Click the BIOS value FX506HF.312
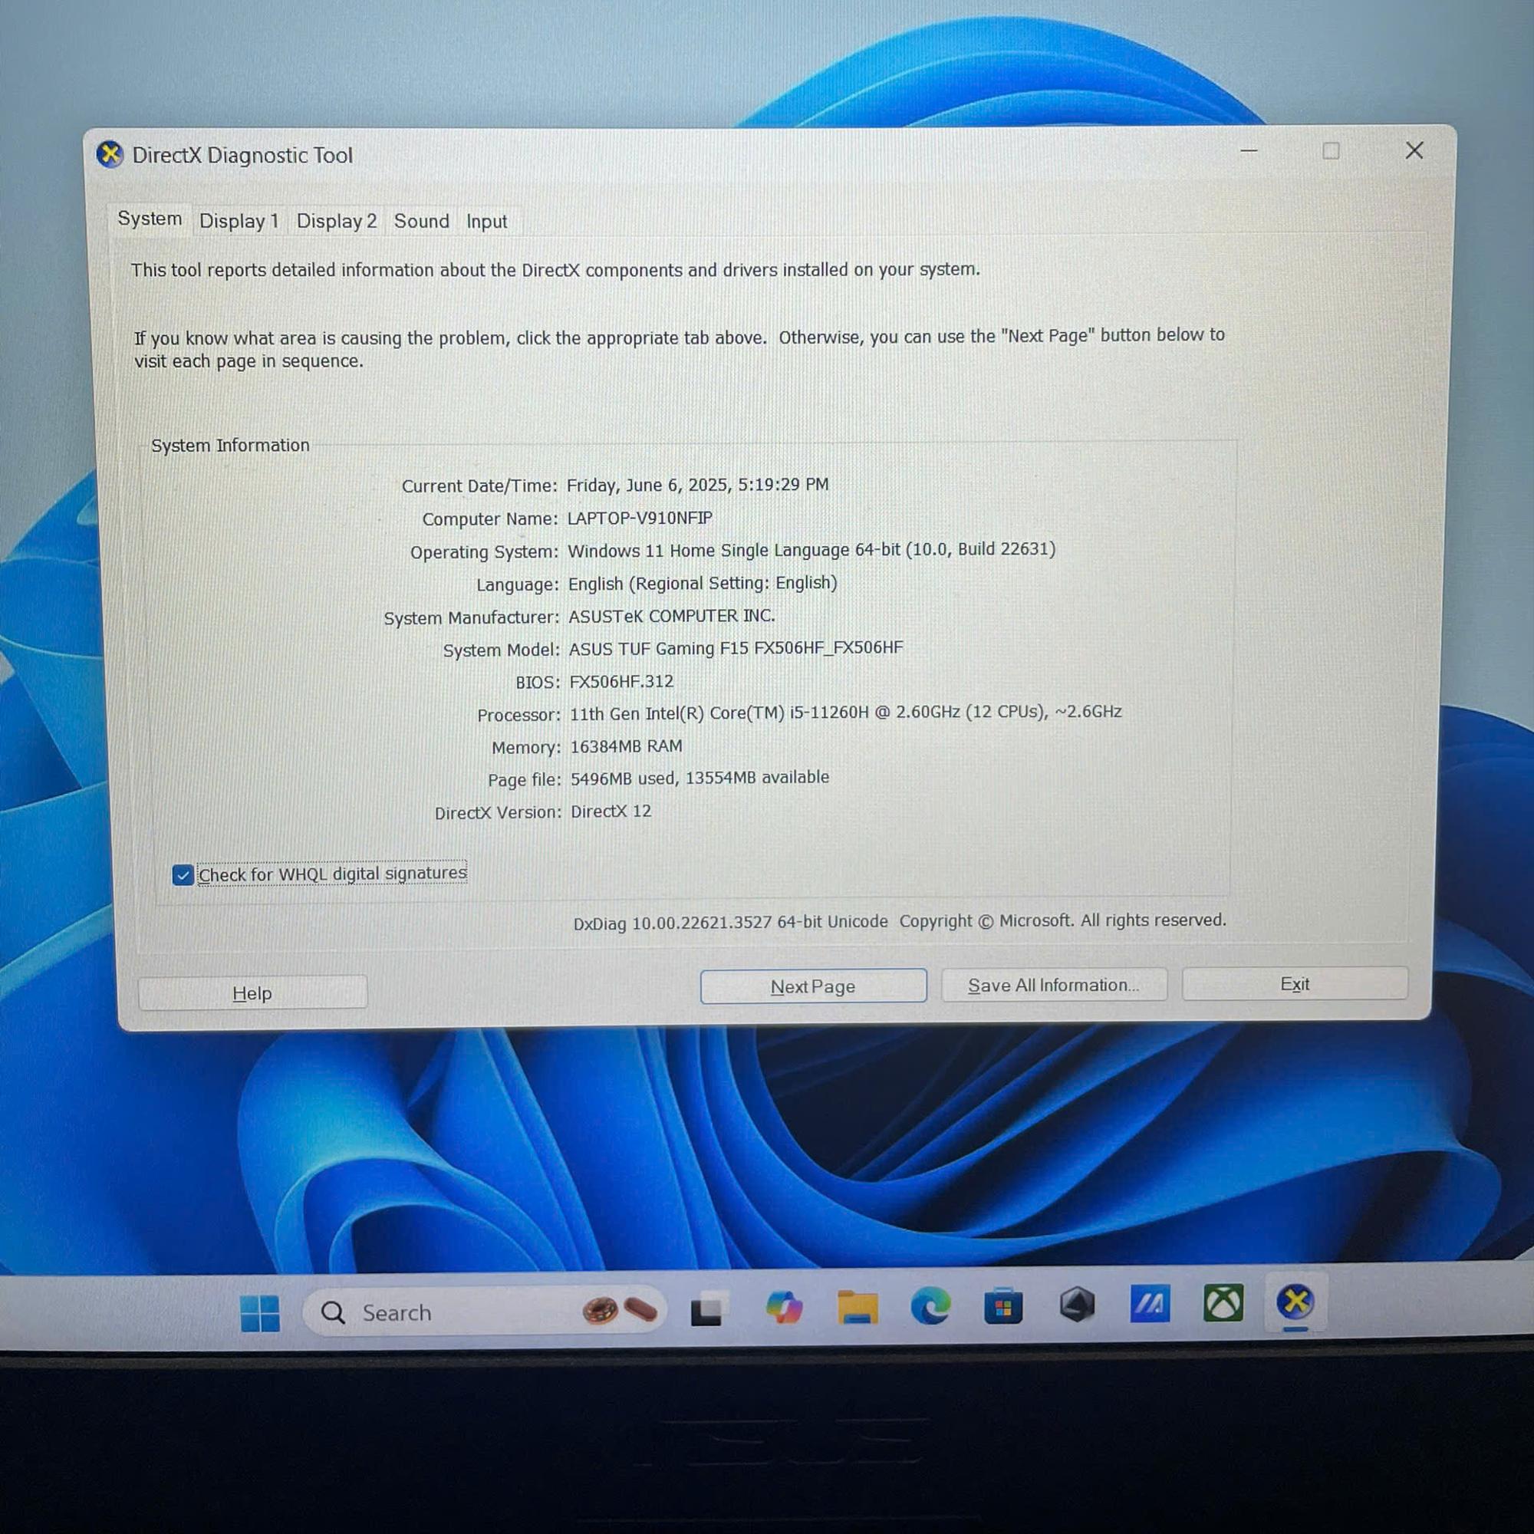Viewport: 1534px width, 1534px height. tap(622, 681)
